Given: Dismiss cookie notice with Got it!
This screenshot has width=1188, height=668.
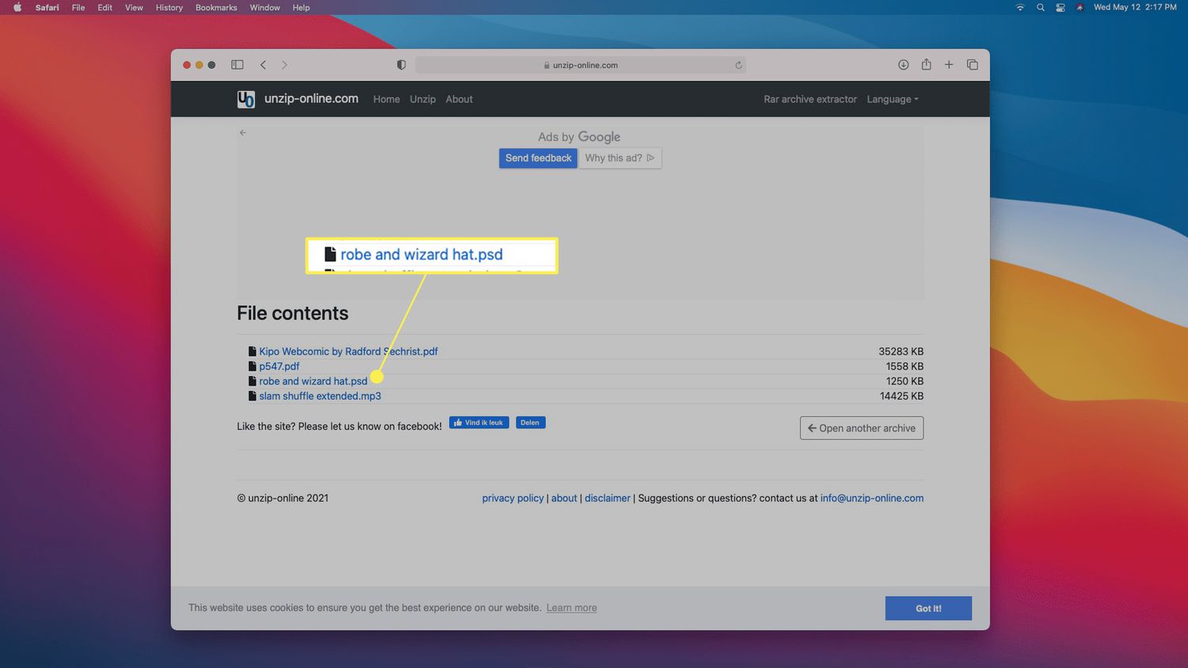Looking at the screenshot, I should pos(927,609).
